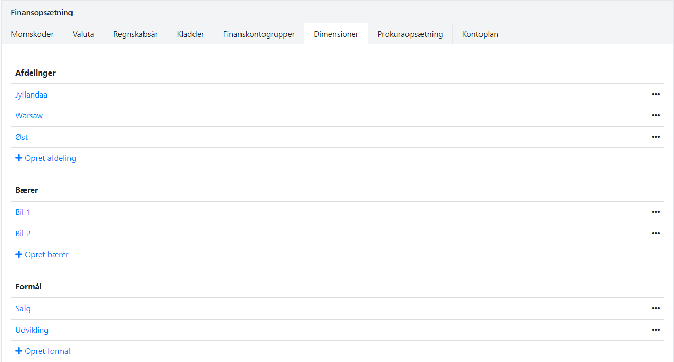The width and height of the screenshot is (674, 362).
Task: Open the Finanskontogrupper tab
Action: (x=258, y=34)
